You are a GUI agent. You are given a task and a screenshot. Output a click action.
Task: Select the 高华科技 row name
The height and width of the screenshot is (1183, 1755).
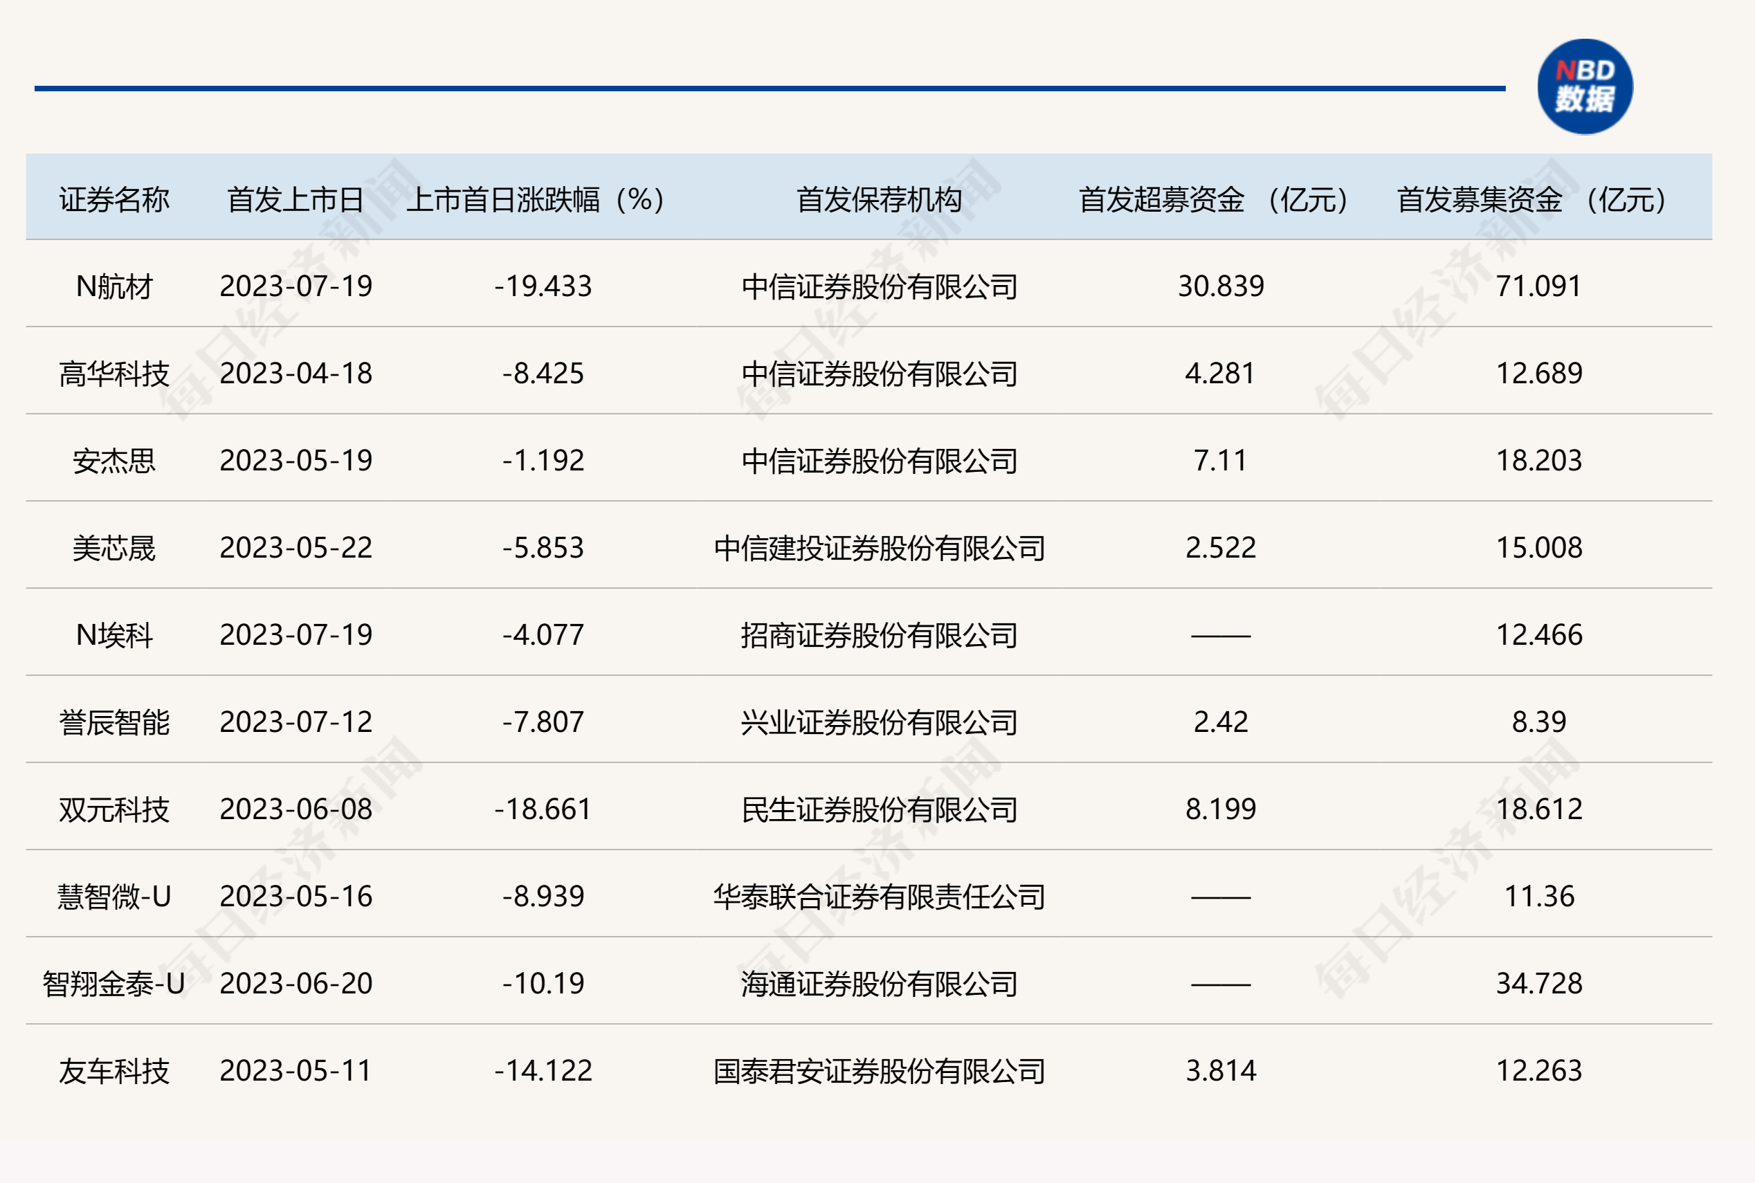(x=114, y=374)
